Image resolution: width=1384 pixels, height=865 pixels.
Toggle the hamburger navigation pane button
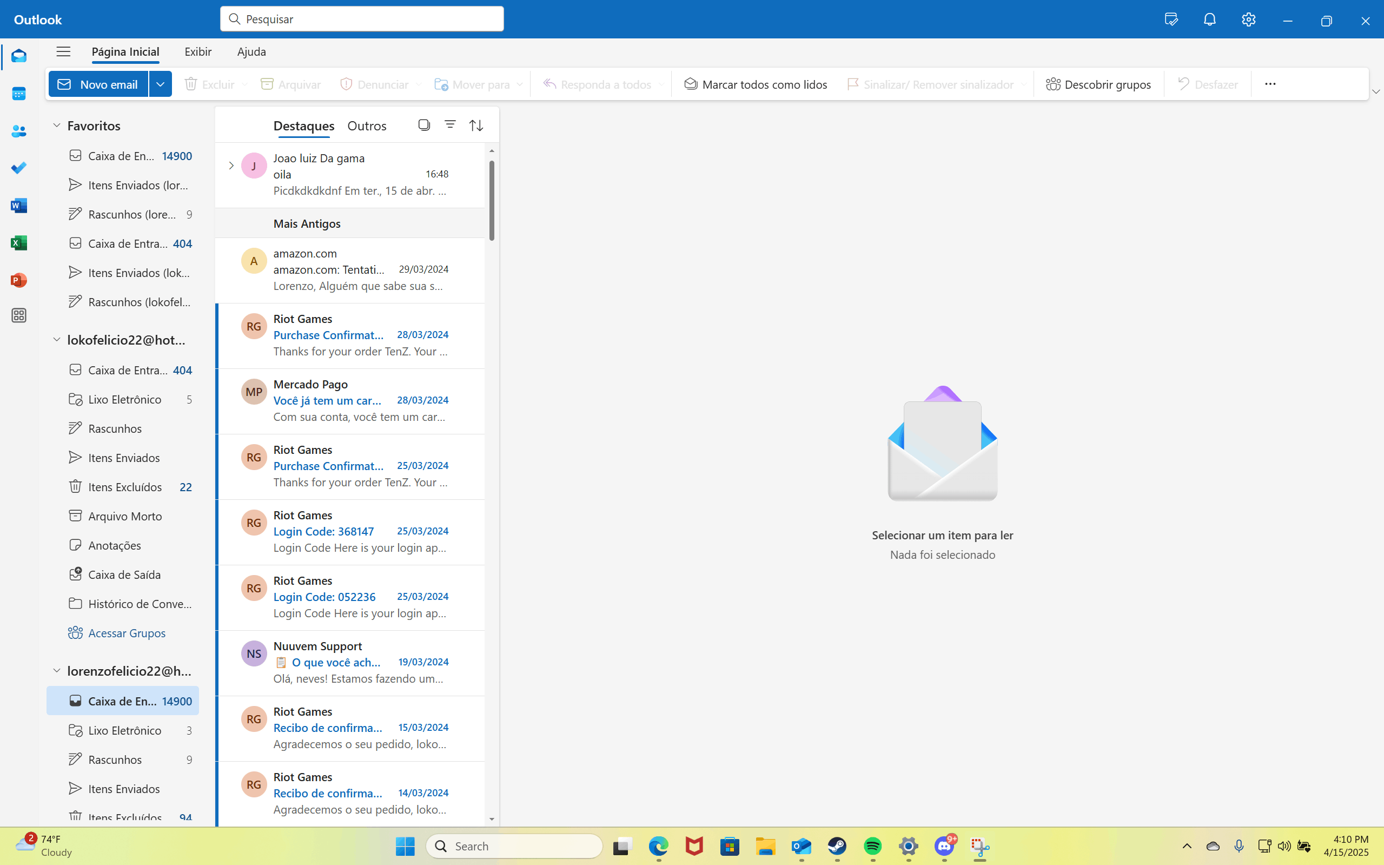(63, 51)
